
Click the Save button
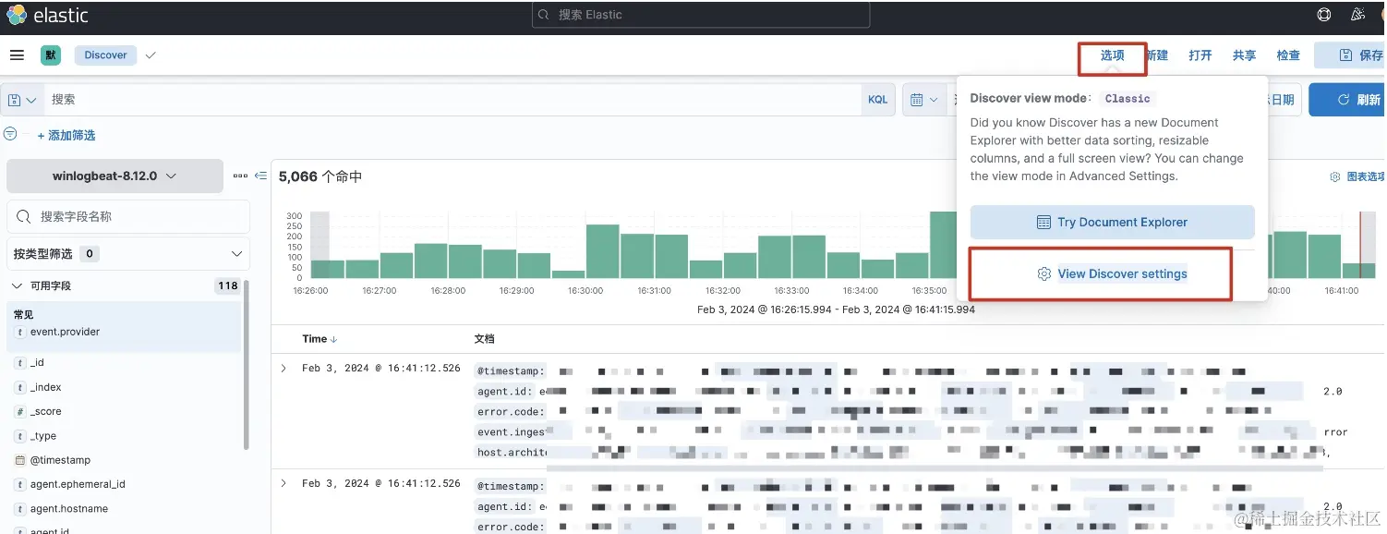pos(1351,55)
